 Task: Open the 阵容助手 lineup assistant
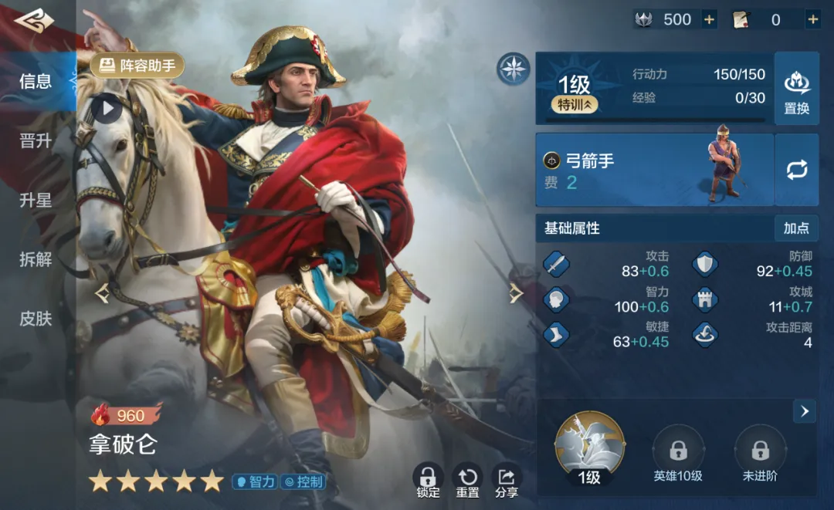point(137,66)
